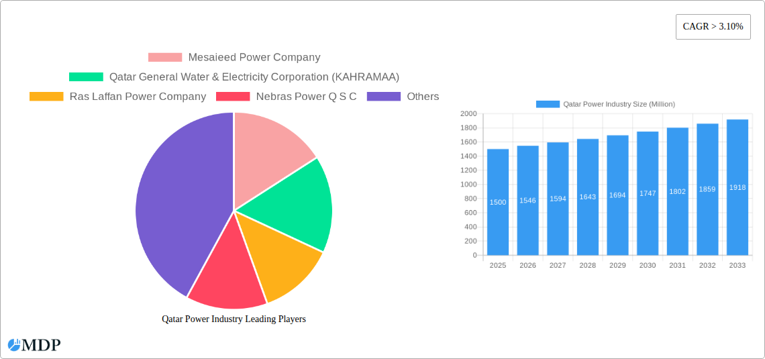Screen dimensions: 765x359
Task: Toggle Qatar General Water & Electricity Corporation label
Action: pos(254,77)
